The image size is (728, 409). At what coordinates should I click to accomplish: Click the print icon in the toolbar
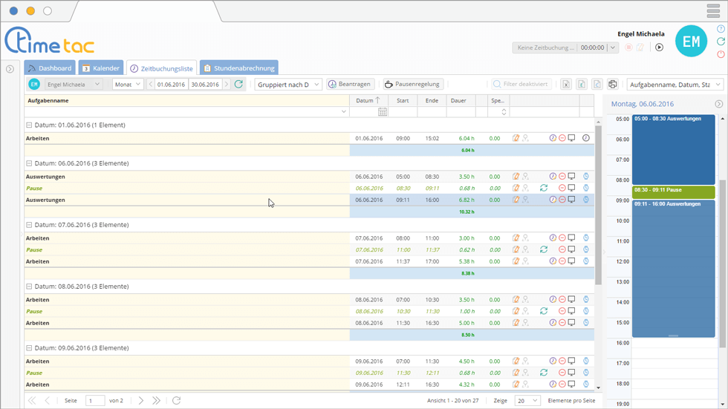click(x=612, y=85)
